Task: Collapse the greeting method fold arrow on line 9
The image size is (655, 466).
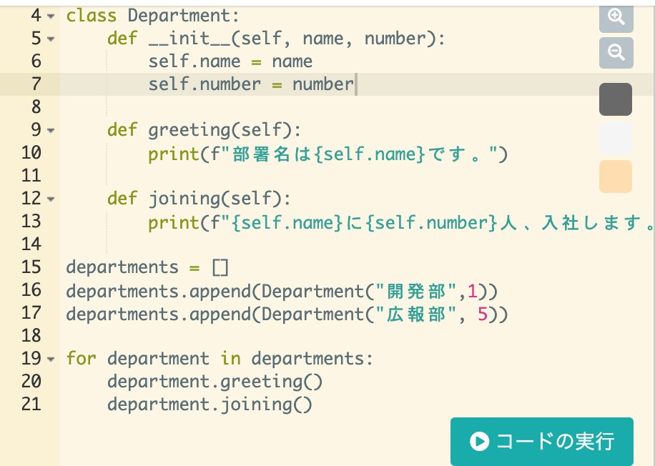Action: [x=51, y=131]
